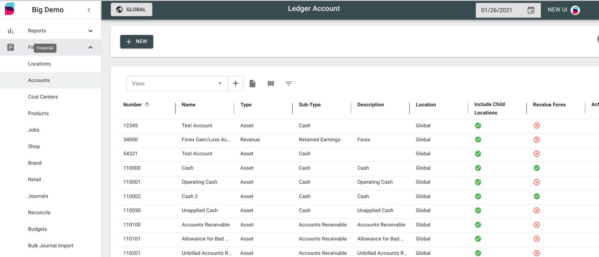Viewport: 599px width, 257px height.
Task: Click Revalue Forex green check for 110000
Action: pos(537,168)
